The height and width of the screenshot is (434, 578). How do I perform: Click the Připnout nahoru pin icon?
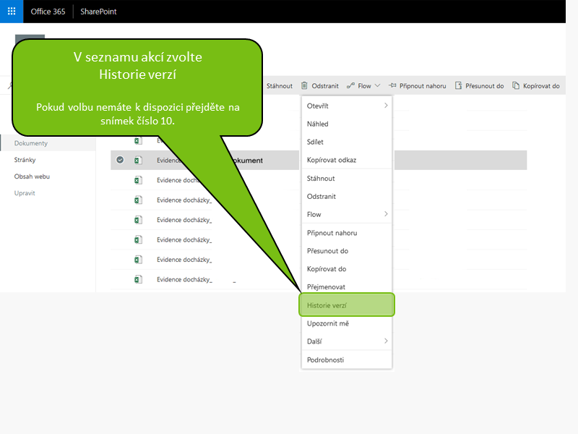pos(393,85)
